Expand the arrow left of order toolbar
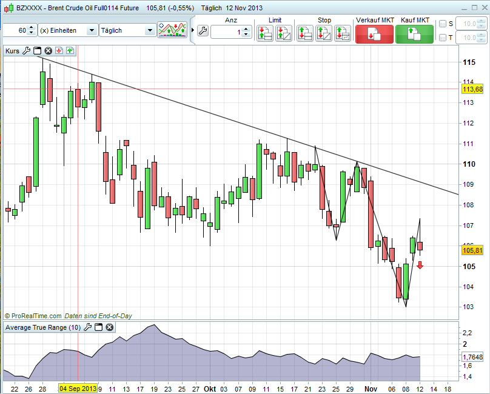This screenshot has width=490, height=394. (x=192, y=30)
